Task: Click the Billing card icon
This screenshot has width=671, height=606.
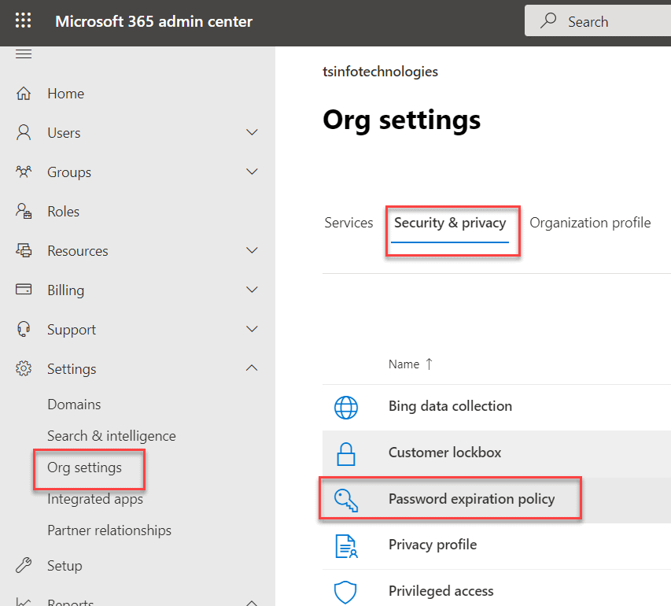Action: point(24,290)
